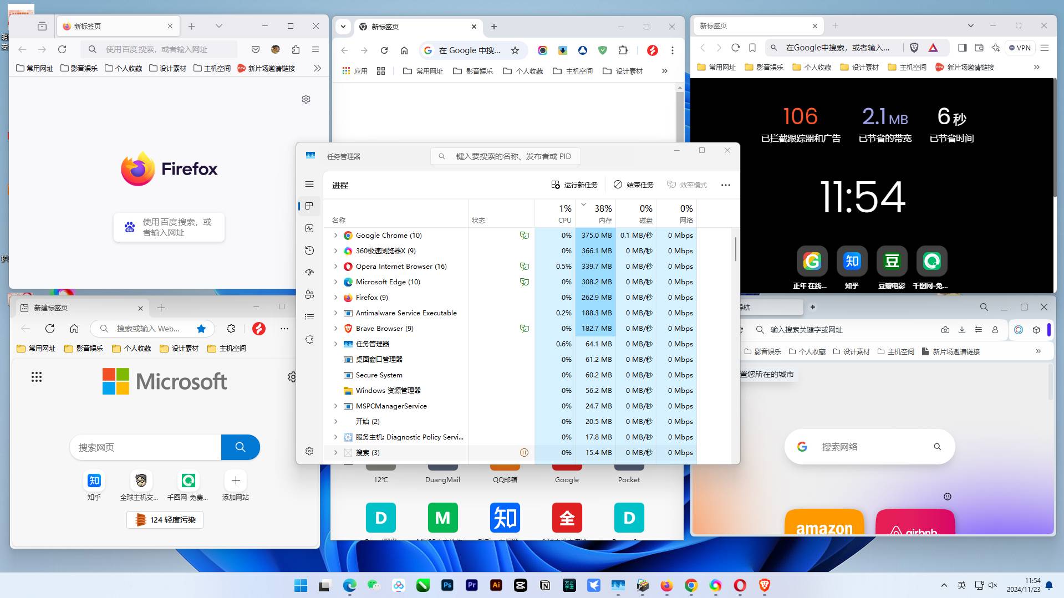Click 结束任务 in Task Manager

click(x=634, y=185)
